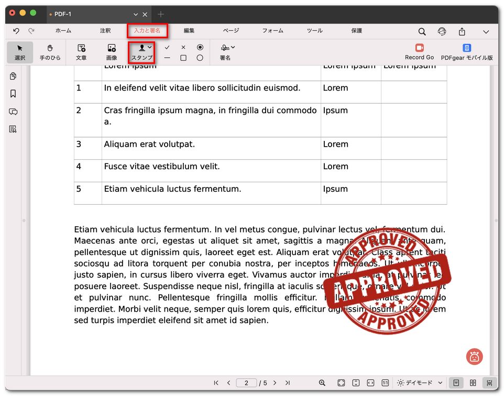This screenshot has height=396, width=504.
Task: Expand the Stamp (スタンプ) dropdown
Action: pos(150,47)
